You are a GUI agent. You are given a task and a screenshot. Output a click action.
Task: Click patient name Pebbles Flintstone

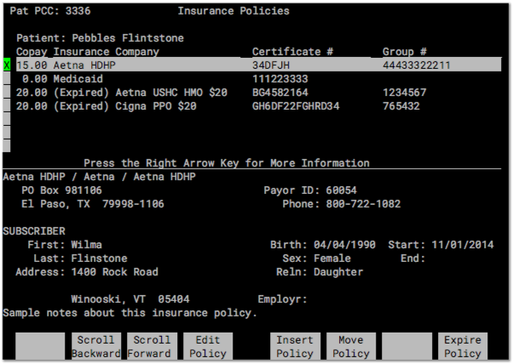(128, 38)
